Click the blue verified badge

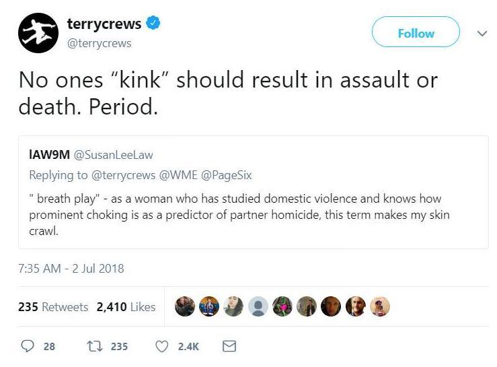(x=153, y=24)
